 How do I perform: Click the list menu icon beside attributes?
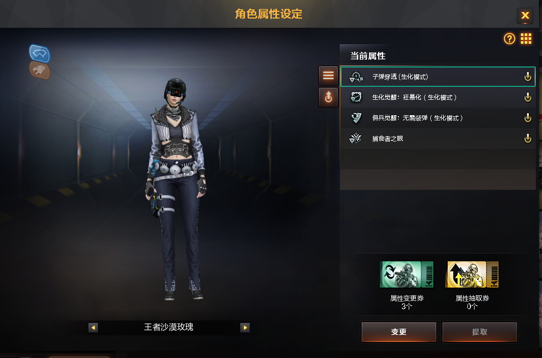click(328, 75)
